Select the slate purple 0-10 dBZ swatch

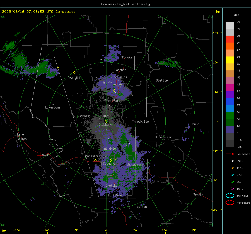tap(230, 130)
